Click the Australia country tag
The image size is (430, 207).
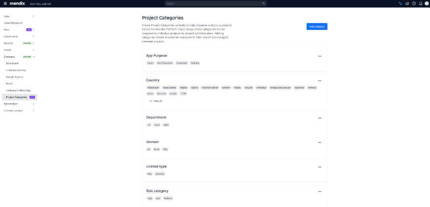point(161,94)
